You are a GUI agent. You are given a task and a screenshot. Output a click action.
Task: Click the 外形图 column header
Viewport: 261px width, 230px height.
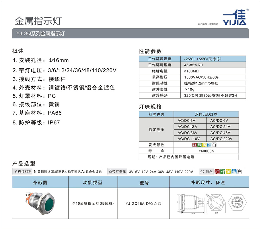(x=40, y=182)
